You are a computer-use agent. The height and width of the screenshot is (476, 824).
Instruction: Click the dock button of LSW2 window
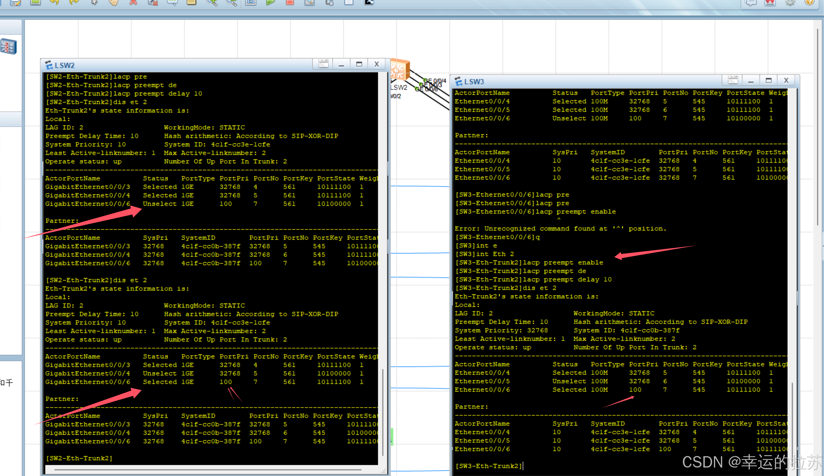[x=323, y=64]
